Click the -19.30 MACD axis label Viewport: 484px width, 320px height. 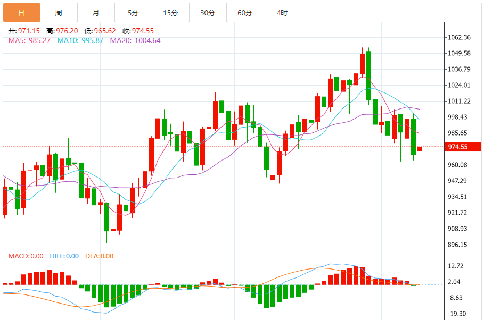pos(456,314)
